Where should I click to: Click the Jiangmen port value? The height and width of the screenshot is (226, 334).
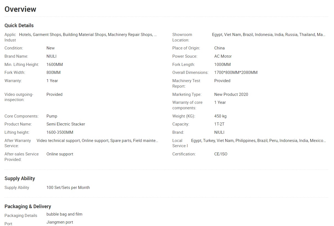(60, 222)
